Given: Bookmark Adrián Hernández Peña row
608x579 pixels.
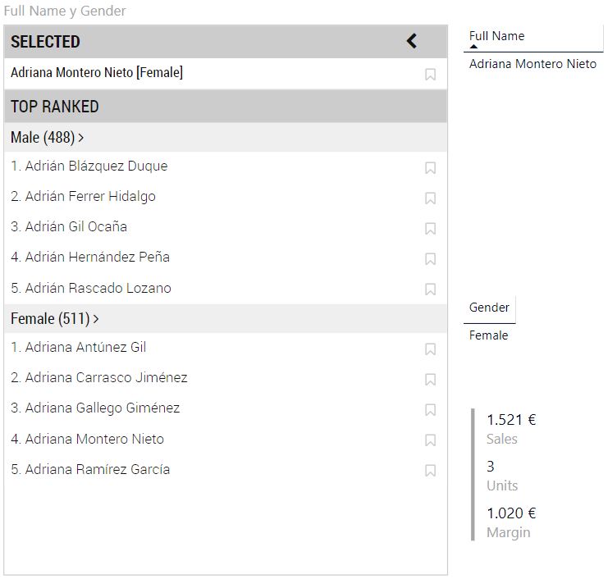Looking at the screenshot, I should [430, 259].
